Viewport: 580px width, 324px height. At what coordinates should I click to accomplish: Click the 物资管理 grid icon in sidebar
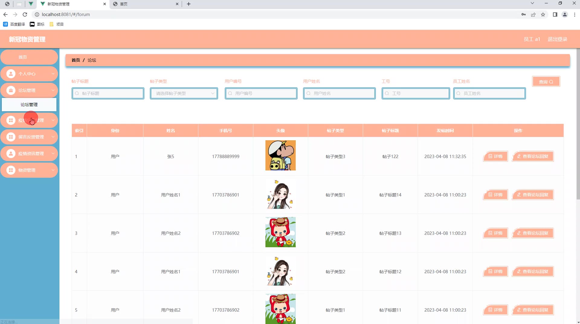pyautogui.click(x=11, y=170)
